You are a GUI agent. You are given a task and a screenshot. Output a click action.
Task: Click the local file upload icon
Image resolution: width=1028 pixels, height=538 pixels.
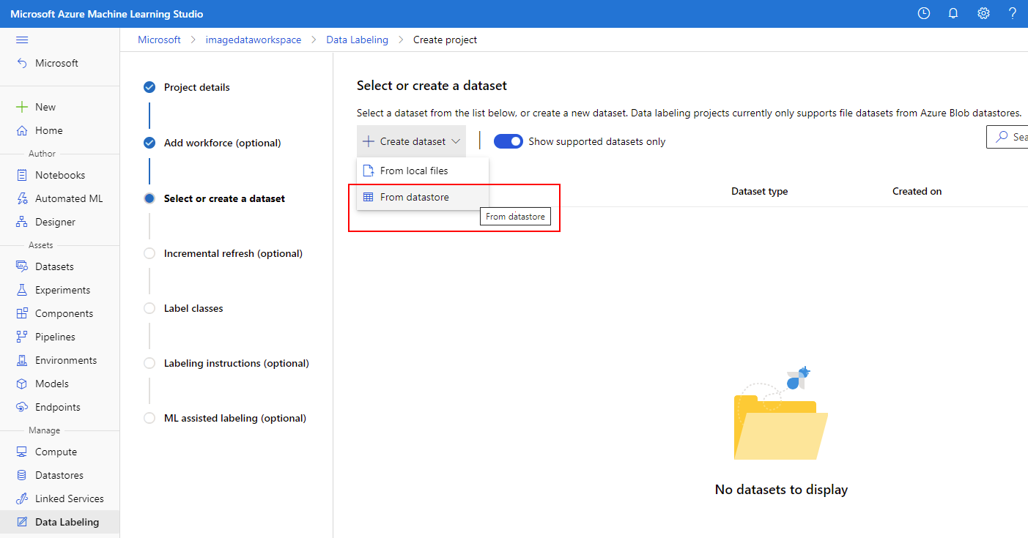[369, 171]
